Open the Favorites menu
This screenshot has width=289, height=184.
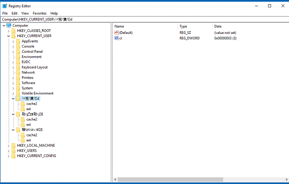coord(40,13)
